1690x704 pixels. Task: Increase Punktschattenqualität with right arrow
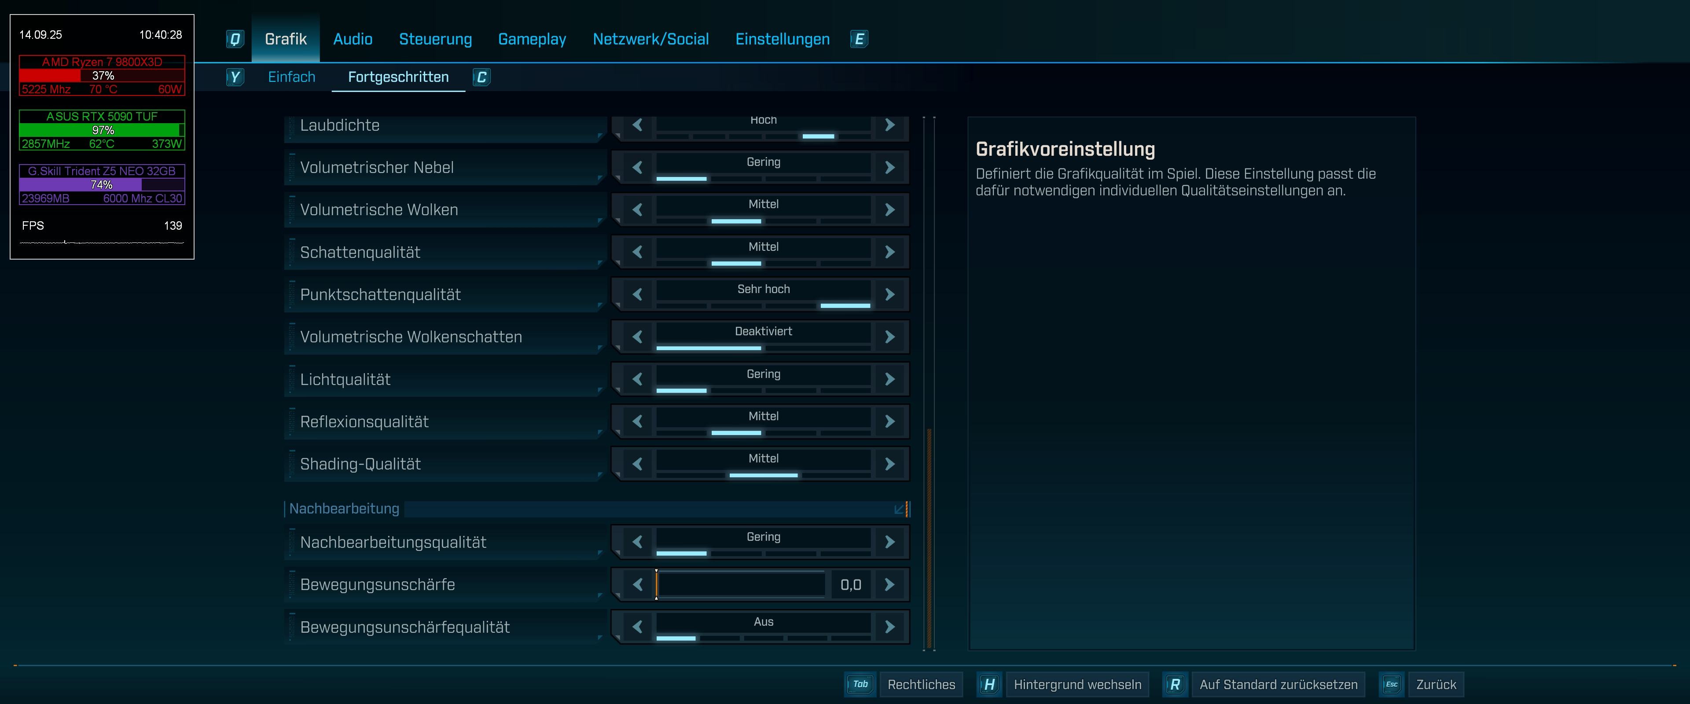(x=889, y=295)
